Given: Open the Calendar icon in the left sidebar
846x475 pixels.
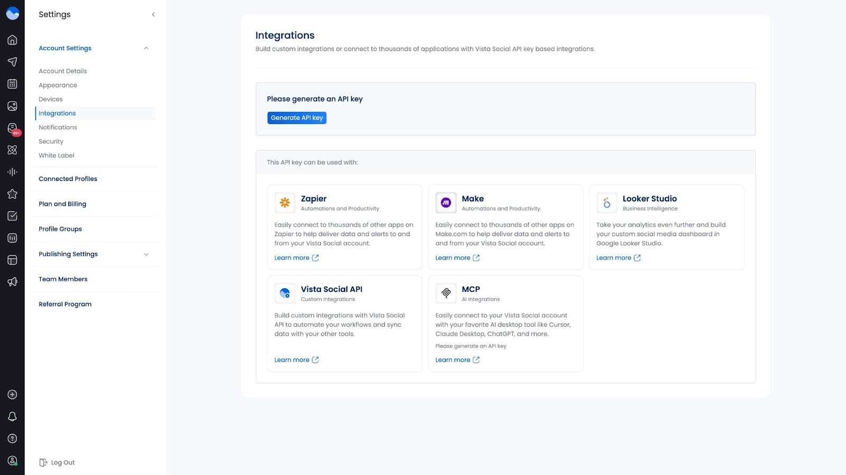Looking at the screenshot, I should click(12, 83).
